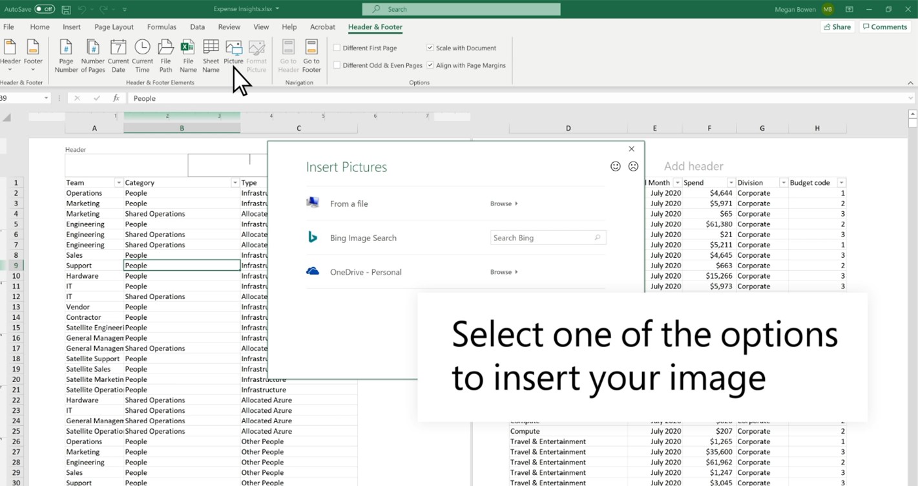Click the File Path icon
The image size is (918, 486).
pyautogui.click(x=165, y=54)
